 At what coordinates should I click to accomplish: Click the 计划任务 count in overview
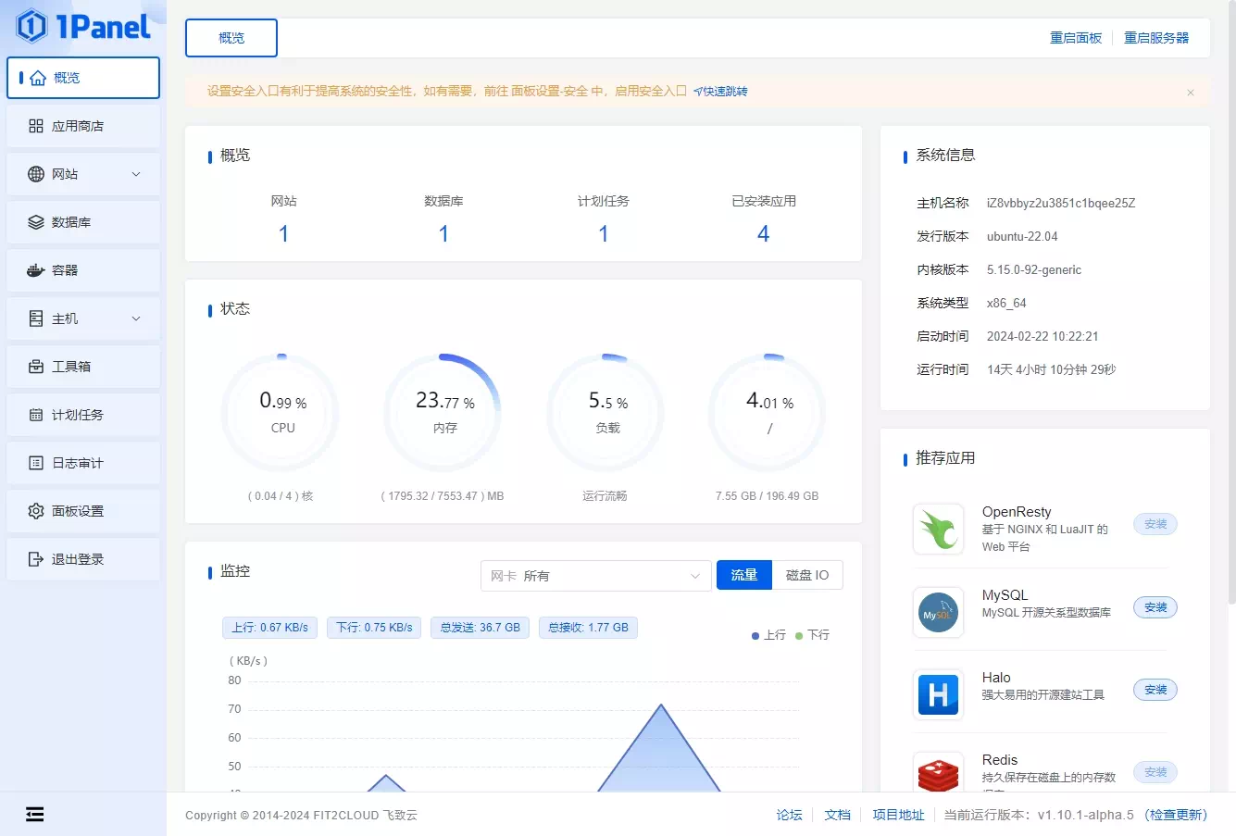coord(604,234)
